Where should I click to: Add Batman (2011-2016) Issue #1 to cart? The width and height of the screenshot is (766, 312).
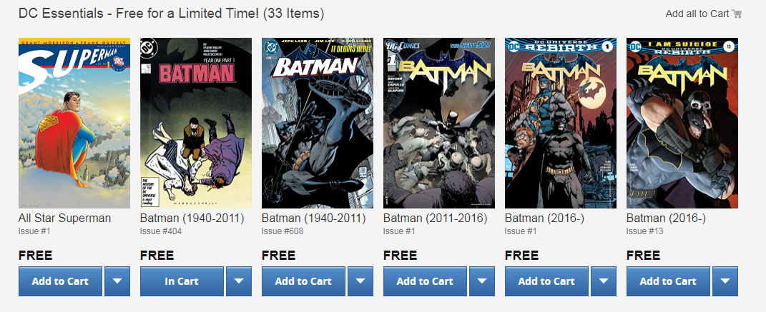425,281
